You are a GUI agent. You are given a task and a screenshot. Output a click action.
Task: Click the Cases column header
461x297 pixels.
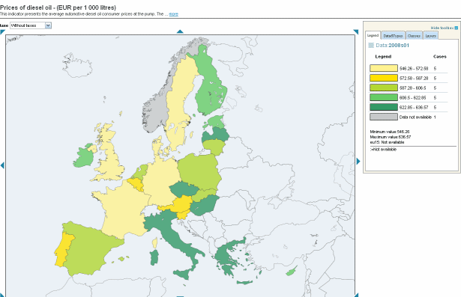click(439, 57)
